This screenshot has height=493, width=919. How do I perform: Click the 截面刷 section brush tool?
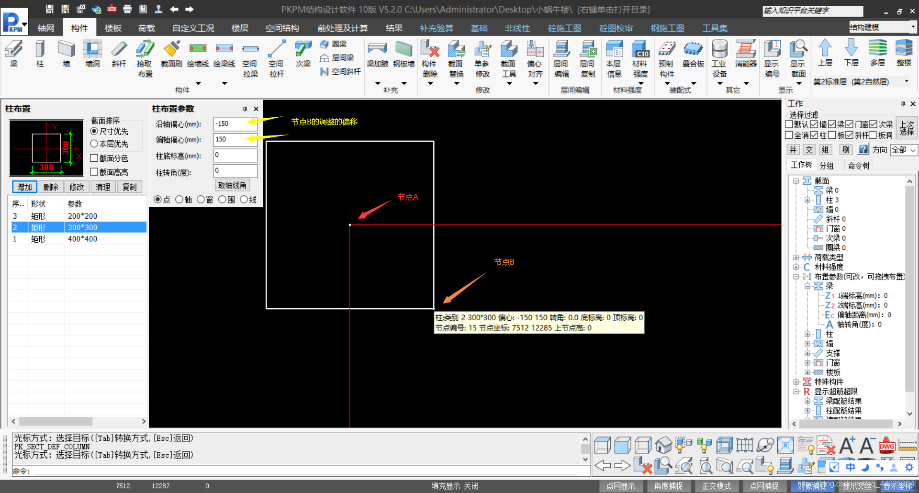pyautogui.click(x=171, y=54)
